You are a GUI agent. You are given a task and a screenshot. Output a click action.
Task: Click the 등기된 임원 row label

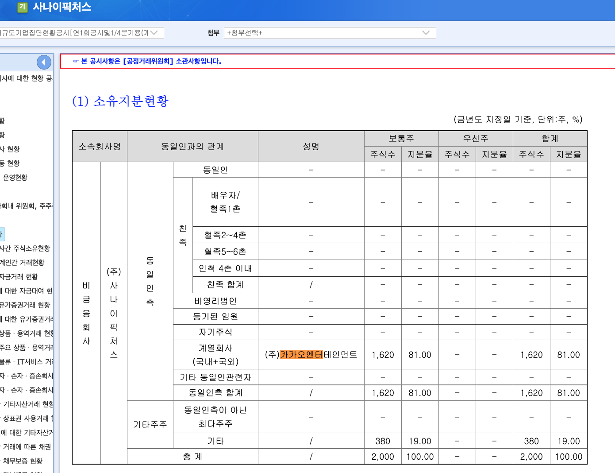tap(215, 317)
